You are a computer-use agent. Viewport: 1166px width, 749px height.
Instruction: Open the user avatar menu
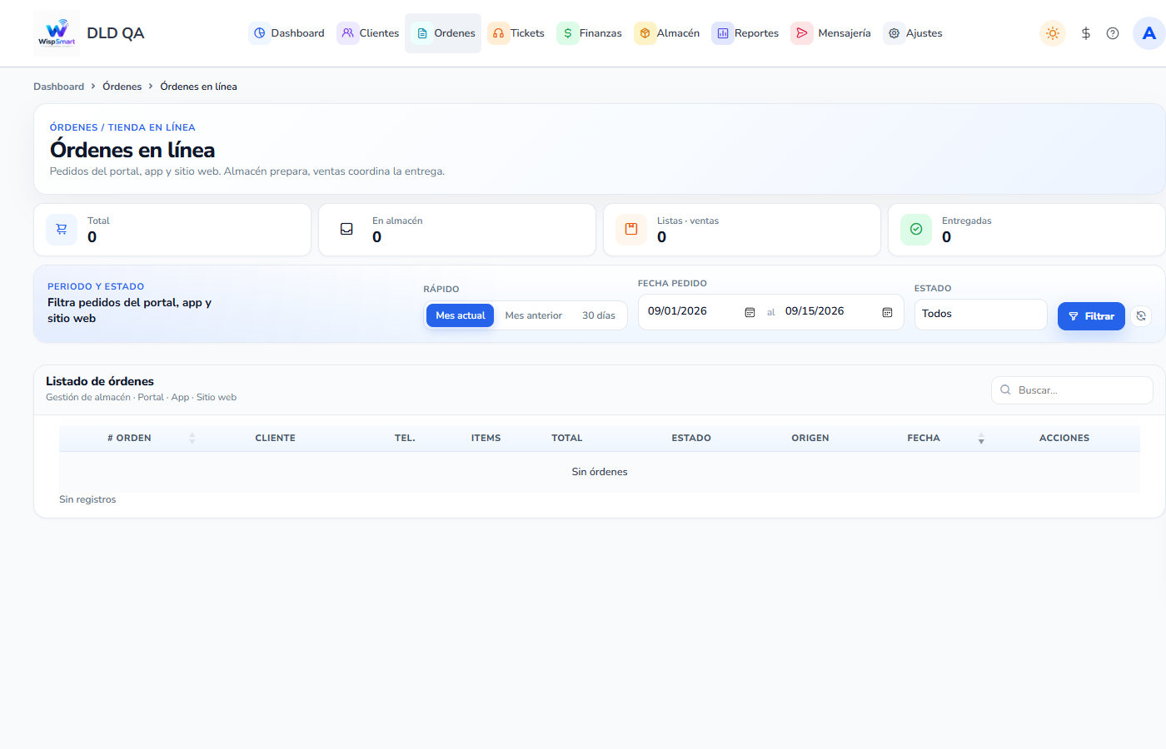click(1149, 33)
